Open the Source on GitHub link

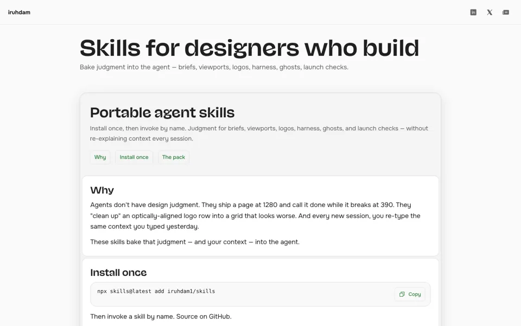[203, 316]
